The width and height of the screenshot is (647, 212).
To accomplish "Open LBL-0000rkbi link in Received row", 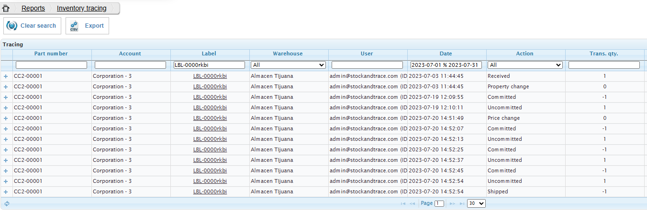I will coord(210,76).
